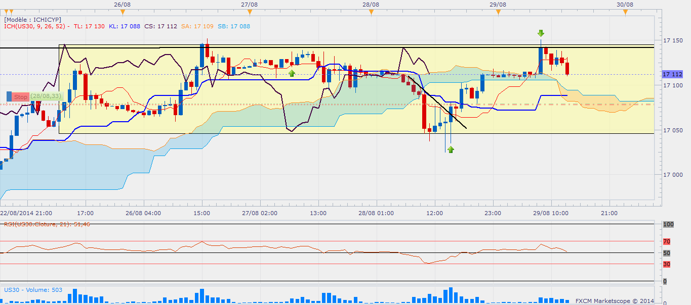Click the 29/08 10:00 time axis label

tap(550, 213)
